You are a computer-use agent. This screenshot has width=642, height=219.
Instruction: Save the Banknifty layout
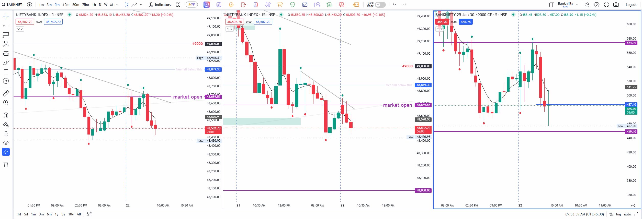click(566, 7)
